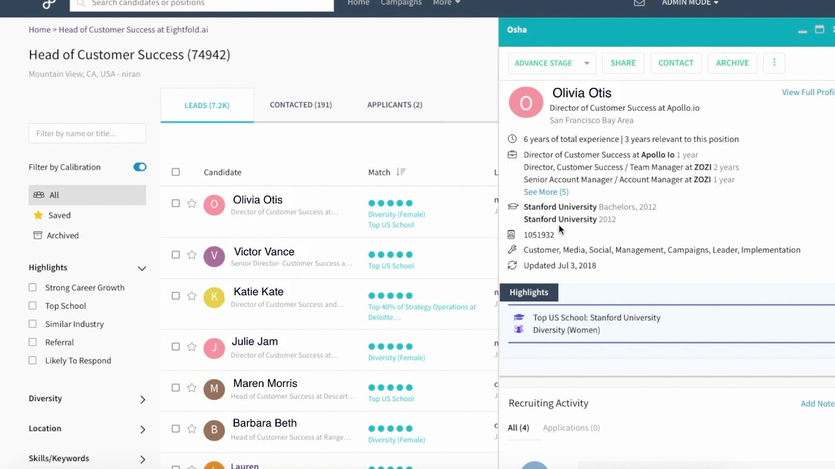Star the Katie Kate candidate row
This screenshot has height=469, width=835.
click(192, 296)
